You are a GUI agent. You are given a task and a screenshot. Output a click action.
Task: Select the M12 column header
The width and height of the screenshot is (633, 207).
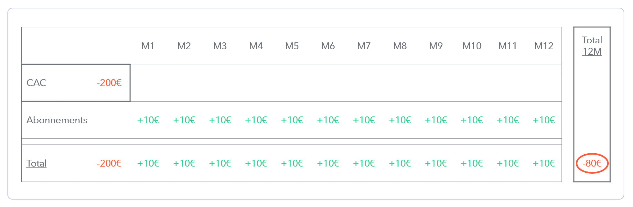coord(544,46)
